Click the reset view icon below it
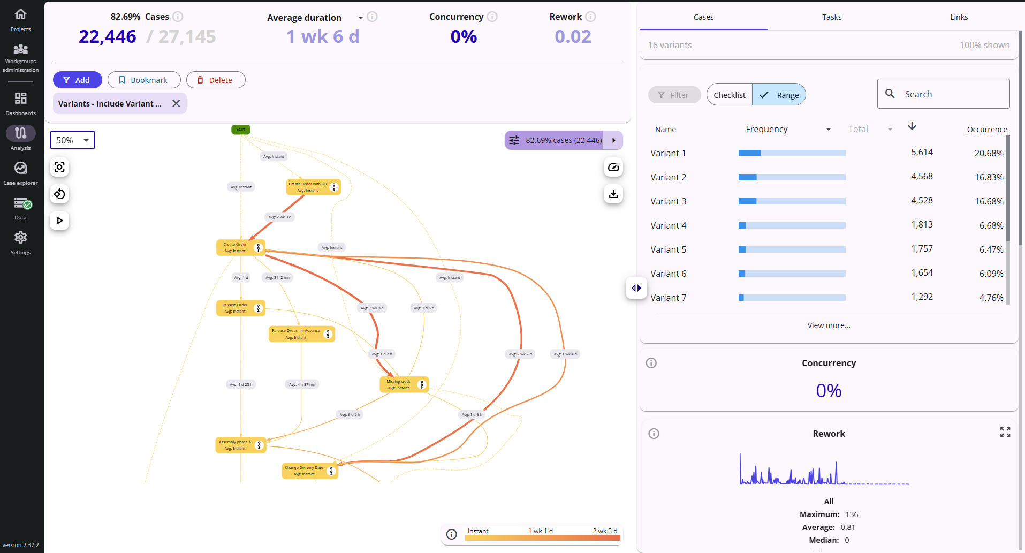Screen dimensions: 1025x553 [x=59, y=194]
